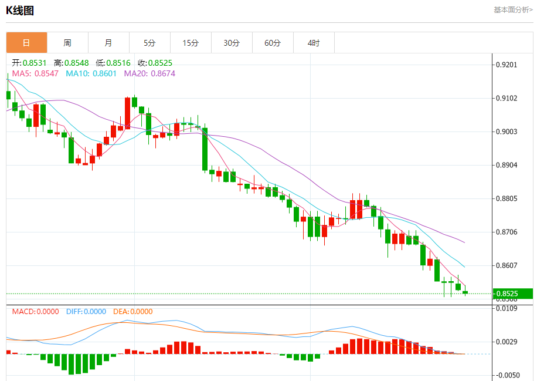Click the 开:0.8531 open value

29,63
